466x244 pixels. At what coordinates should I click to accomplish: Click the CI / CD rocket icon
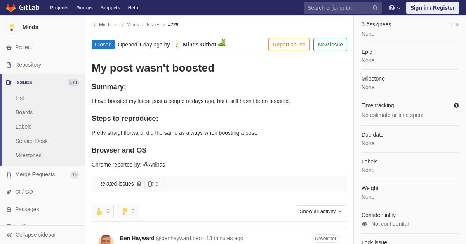click(9, 192)
